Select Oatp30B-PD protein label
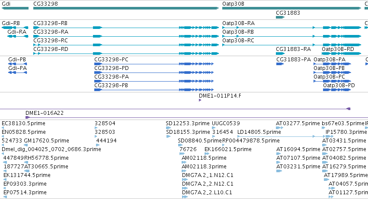The image size is (368, 199). [339, 85]
